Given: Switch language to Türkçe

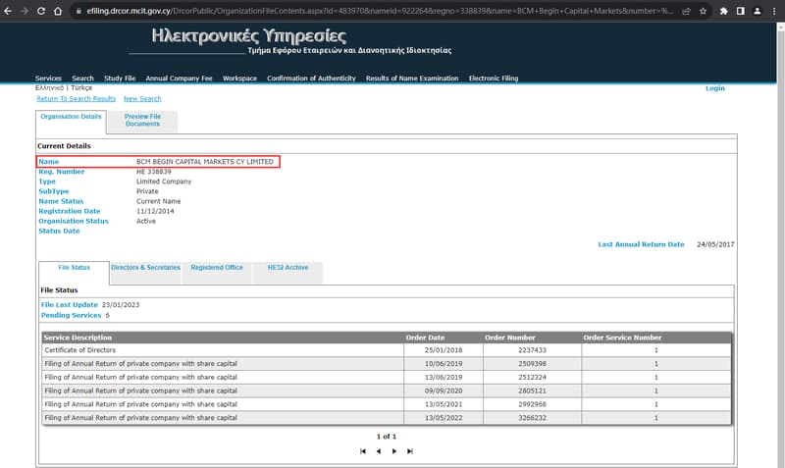Looking at the screenshot, I should pos(81,87).
